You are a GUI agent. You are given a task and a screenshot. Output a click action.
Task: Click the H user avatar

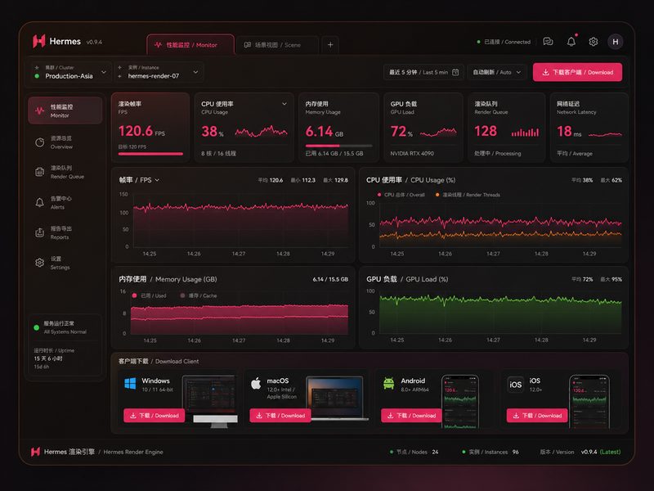(x=616, y=42)
